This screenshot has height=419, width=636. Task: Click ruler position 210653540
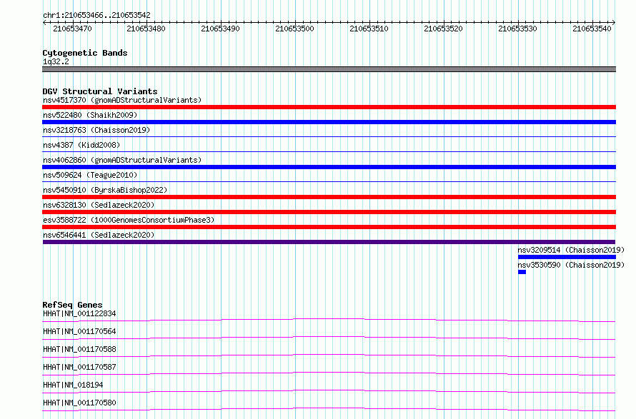tap(592, 29)
